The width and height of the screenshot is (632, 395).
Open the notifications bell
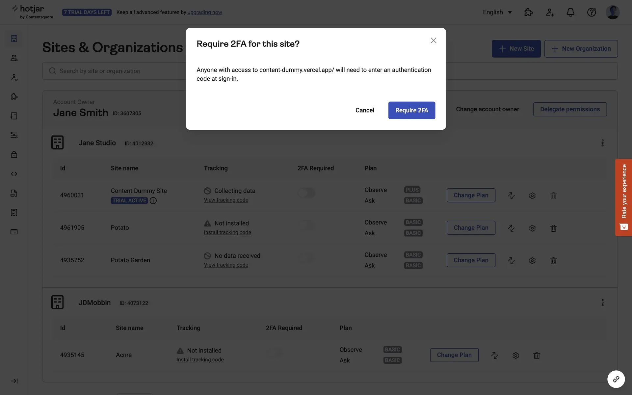570,12
